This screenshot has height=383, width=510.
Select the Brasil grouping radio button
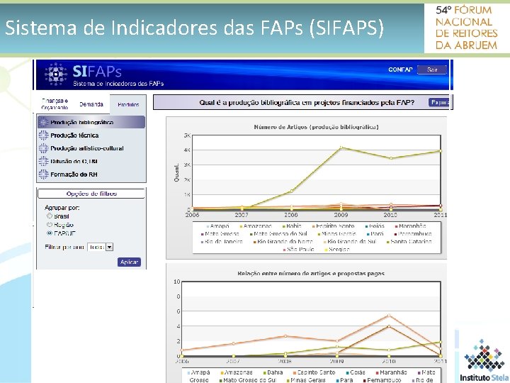click(x=50, y=216)
